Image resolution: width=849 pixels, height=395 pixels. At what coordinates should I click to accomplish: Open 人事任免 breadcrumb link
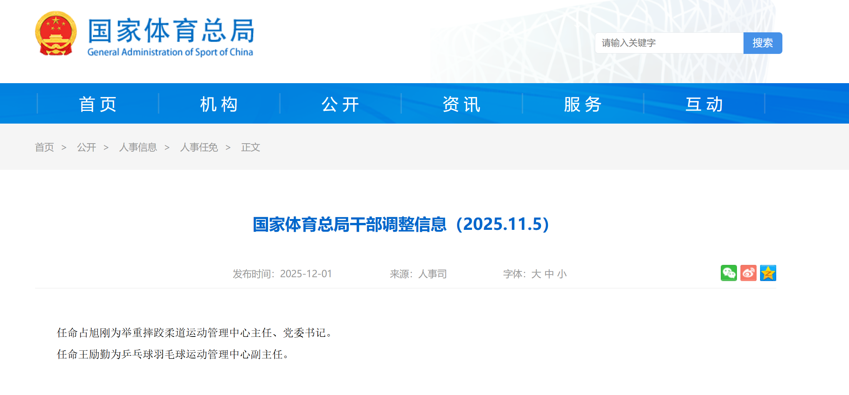(x=199, y=147)
